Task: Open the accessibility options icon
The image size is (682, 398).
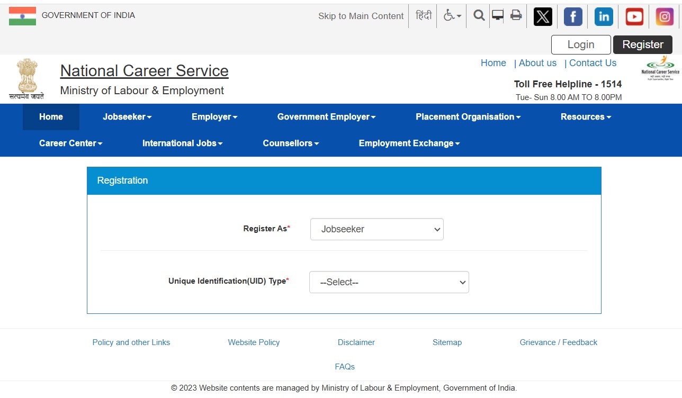Action: (452, 16)
